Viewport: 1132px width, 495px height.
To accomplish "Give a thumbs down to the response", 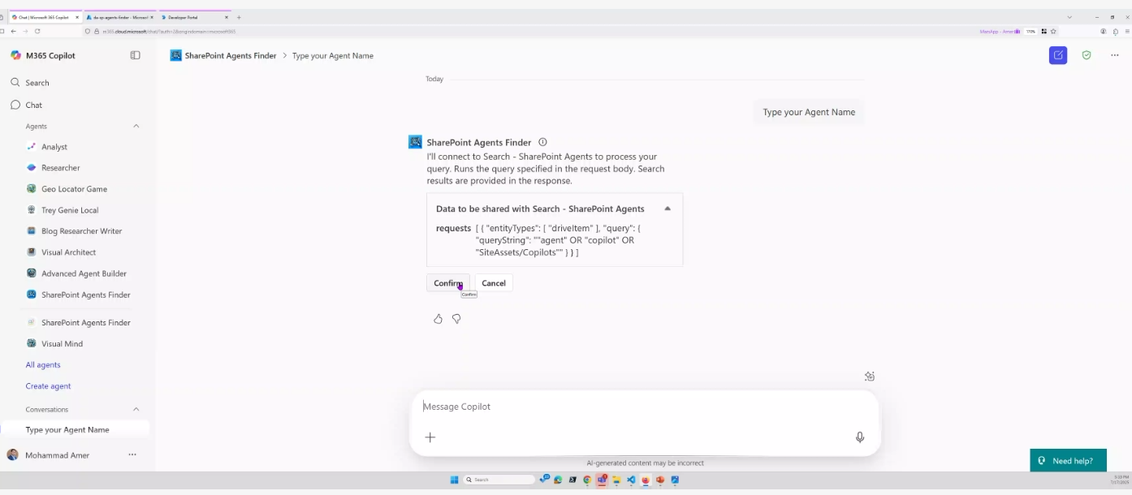I will pos(456,319).
